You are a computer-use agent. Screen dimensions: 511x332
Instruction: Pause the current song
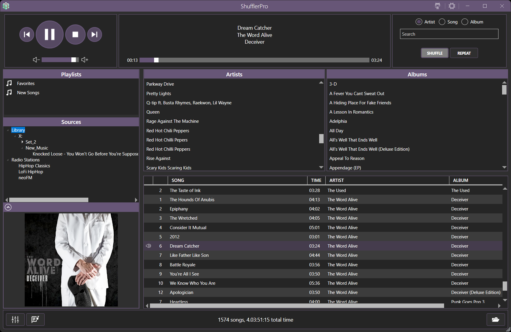pos(50,34)
